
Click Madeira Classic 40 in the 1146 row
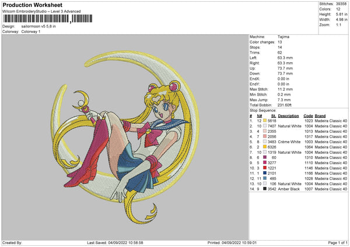[x=331, y=168]
